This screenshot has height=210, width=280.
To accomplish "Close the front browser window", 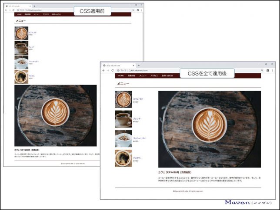I will pos(272,64).
